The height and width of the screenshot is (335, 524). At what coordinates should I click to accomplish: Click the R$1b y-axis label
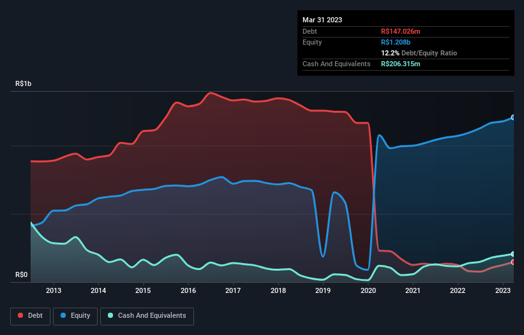click(24, 83)
